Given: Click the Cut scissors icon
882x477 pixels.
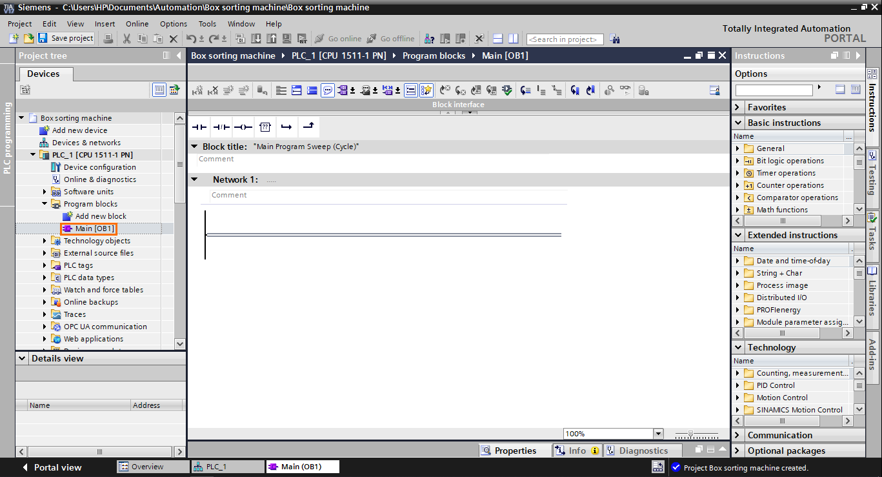Looking at the screenshot, I should click(x=126, y=39).
